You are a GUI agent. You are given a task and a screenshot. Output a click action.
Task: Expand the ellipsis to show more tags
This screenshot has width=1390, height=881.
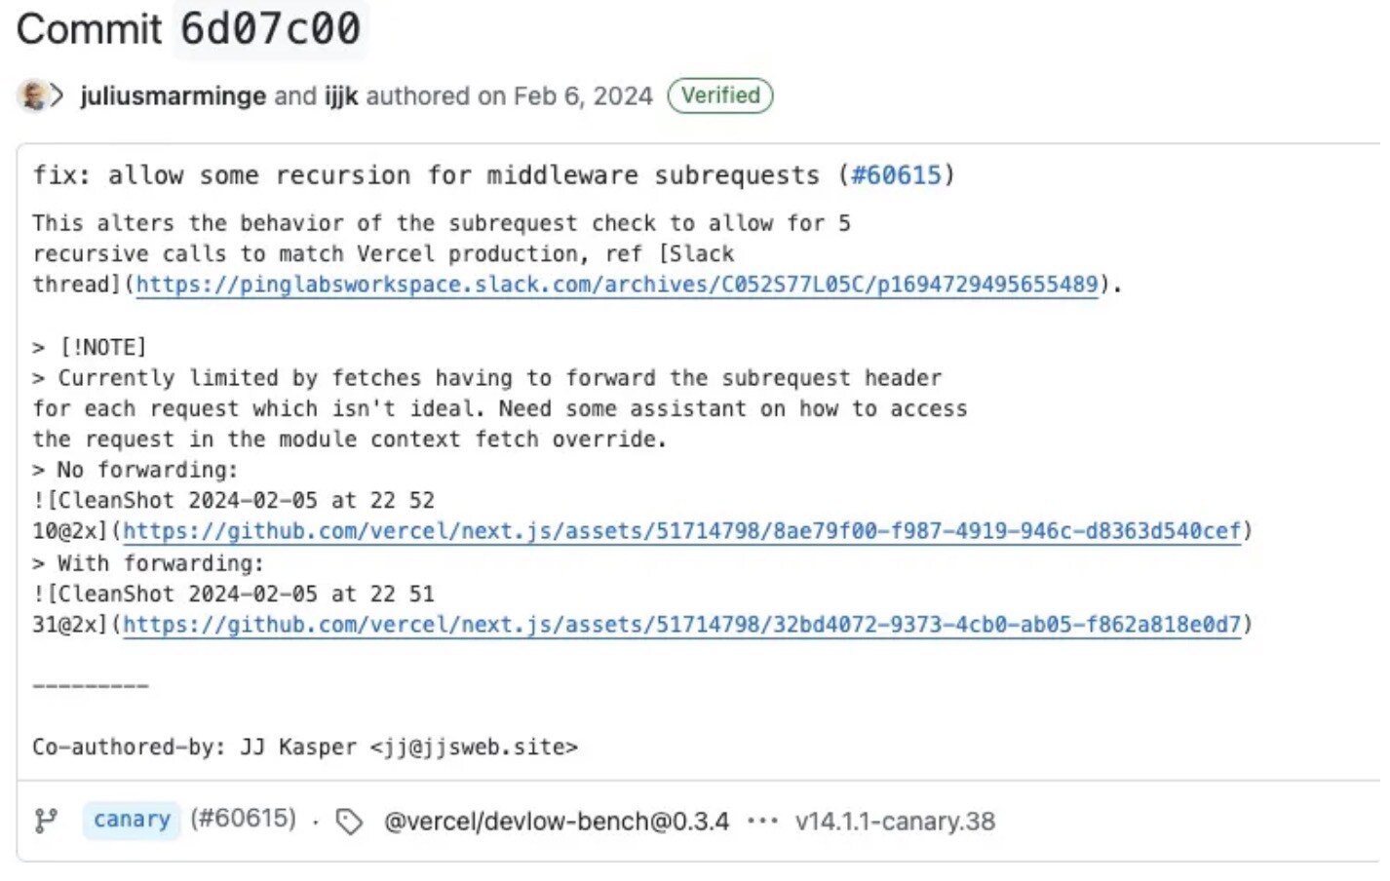pos(762,822)
